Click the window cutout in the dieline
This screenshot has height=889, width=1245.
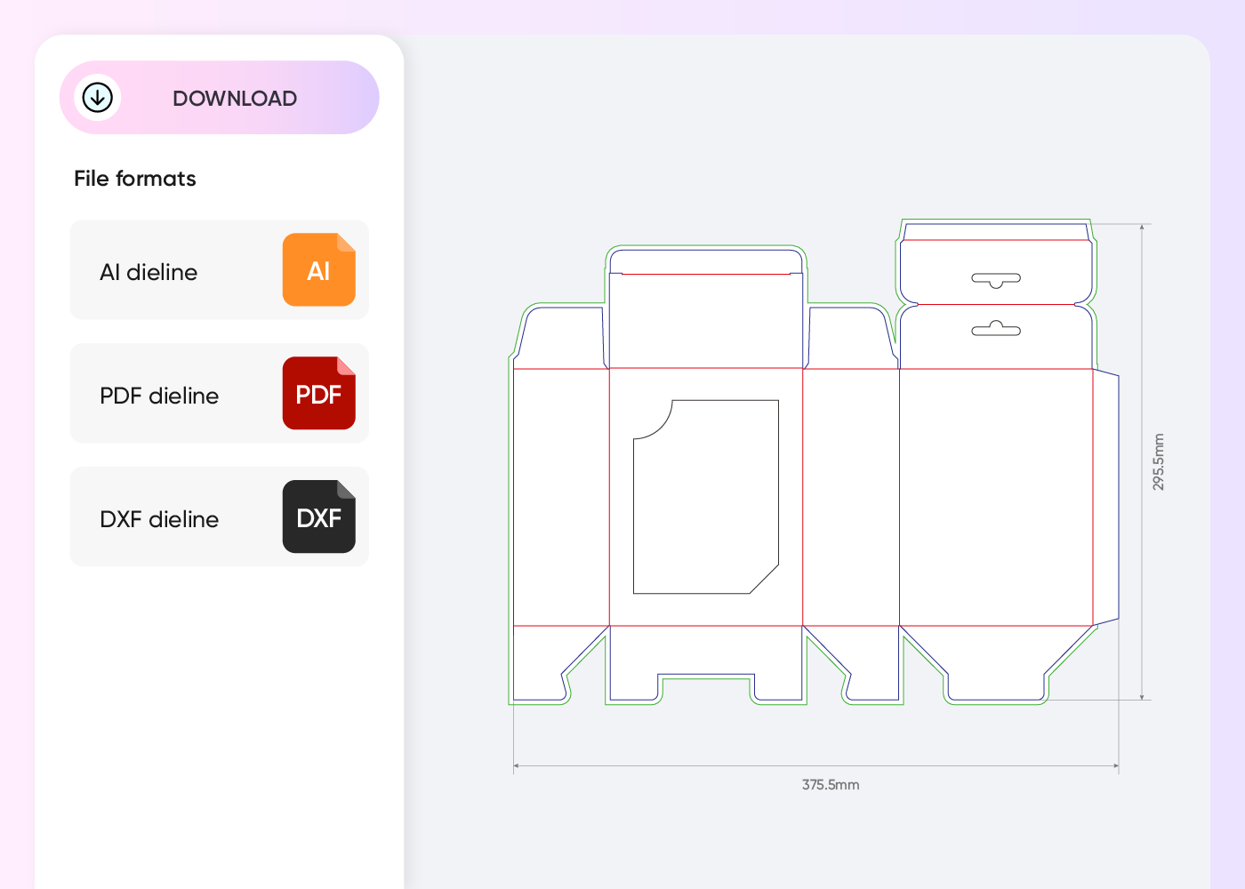pyautogui.click(x=706, y=497)
